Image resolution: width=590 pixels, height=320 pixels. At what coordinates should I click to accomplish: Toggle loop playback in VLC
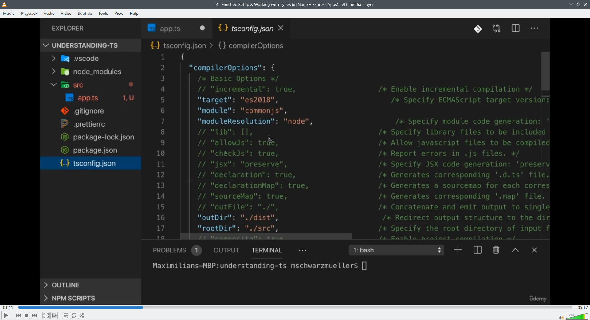(x=74, y=315)
